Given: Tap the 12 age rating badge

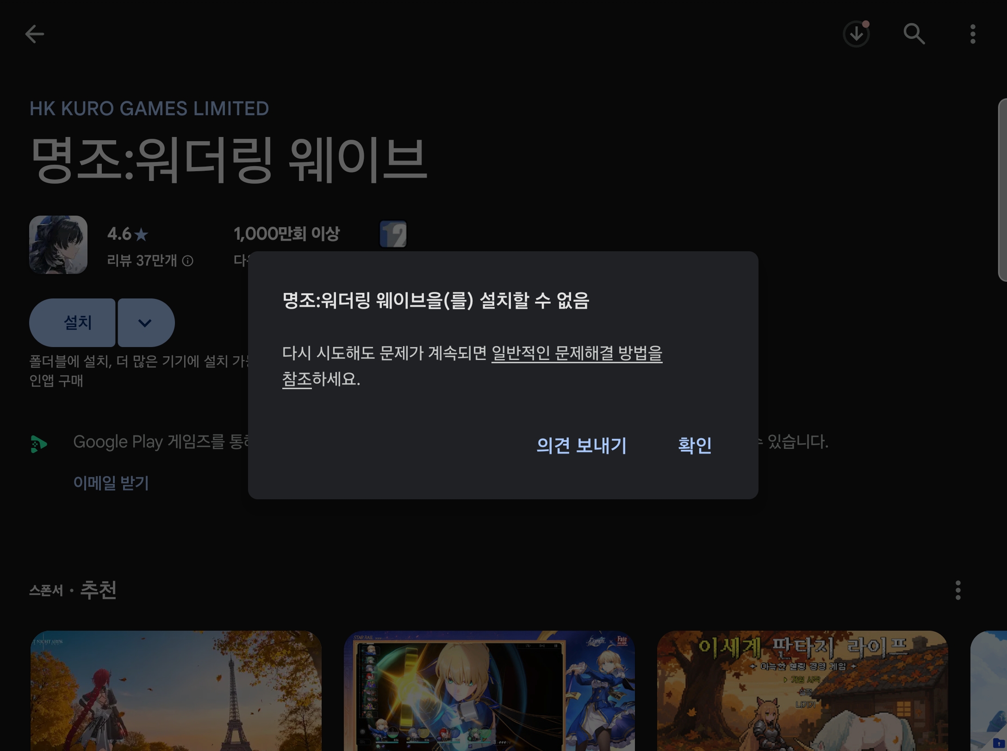Looking at the screenshot, I should coord(393,234).
